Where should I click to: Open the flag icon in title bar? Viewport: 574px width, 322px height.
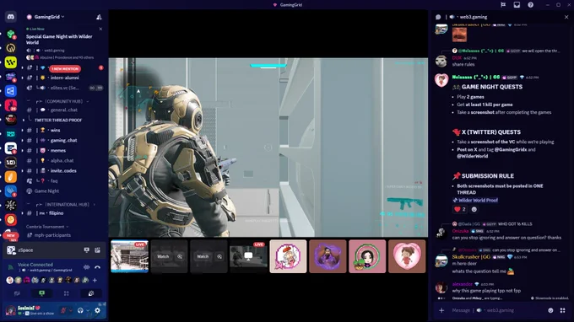tap(503, 5)
